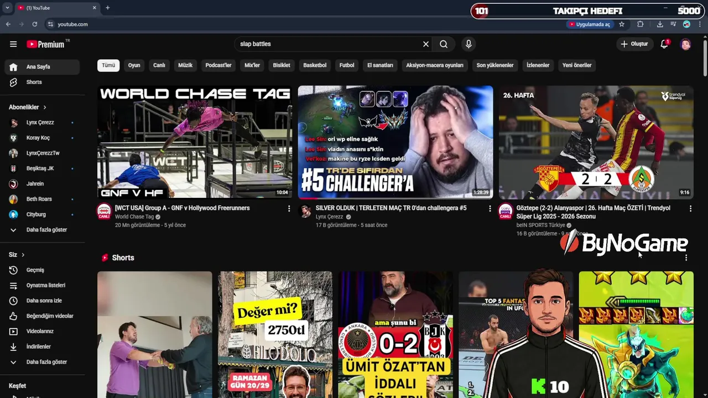The height and width of the screenshot is (398, 708).
Task: Select the Basketbol filter chip
Action: [x=315, y=65]
